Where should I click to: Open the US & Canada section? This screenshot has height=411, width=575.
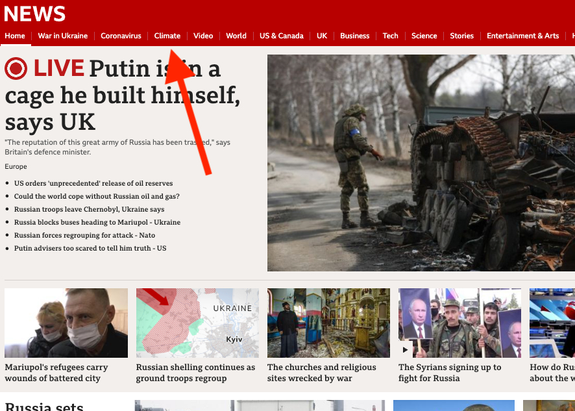pos(282,36)
